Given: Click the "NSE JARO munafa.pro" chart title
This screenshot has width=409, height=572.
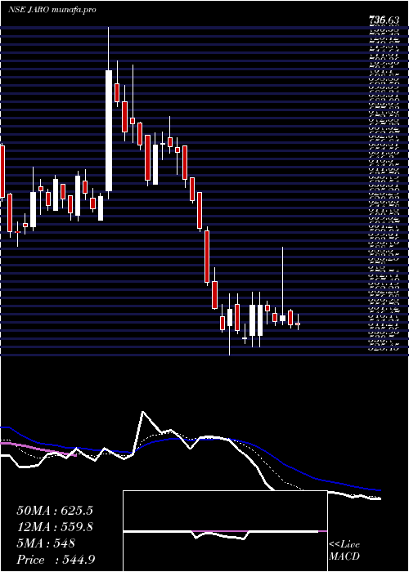Looking at the screenshot, I should tap(52, 10).
